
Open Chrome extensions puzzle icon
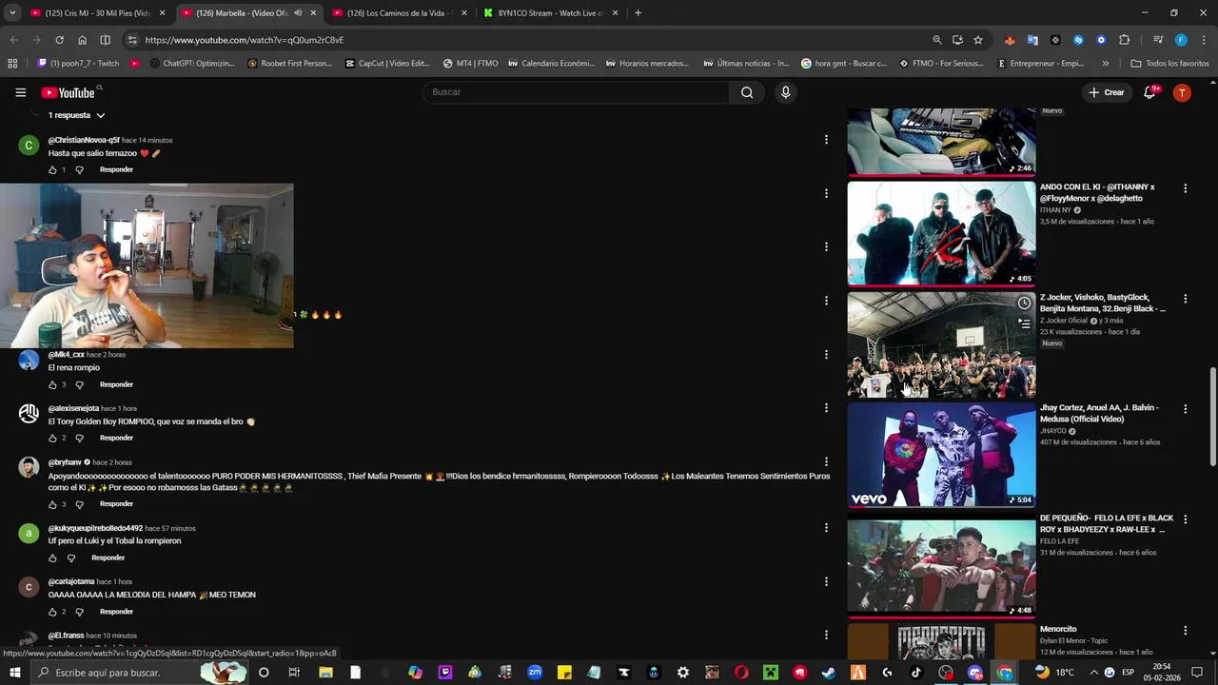pos(1124,40)
